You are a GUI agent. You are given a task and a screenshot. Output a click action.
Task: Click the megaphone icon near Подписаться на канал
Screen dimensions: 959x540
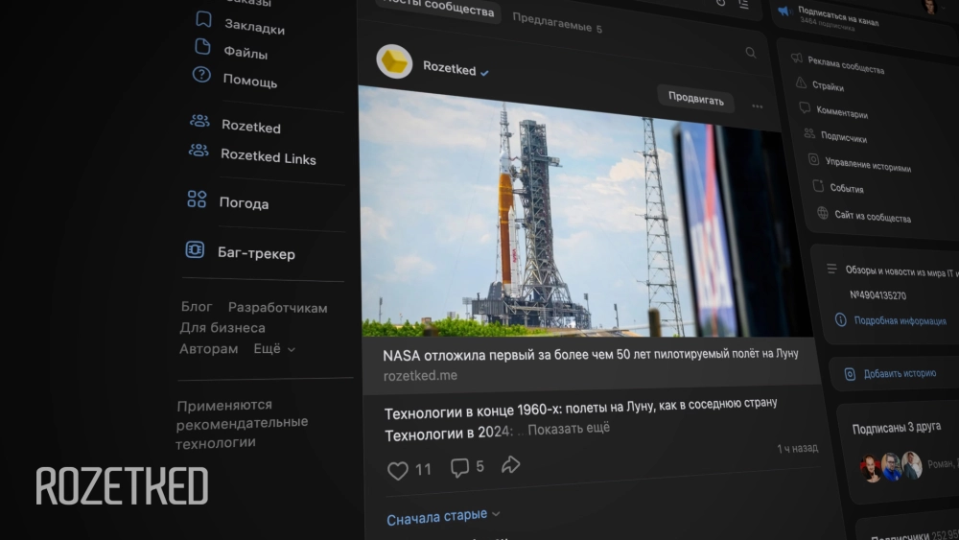coord(784,11)
